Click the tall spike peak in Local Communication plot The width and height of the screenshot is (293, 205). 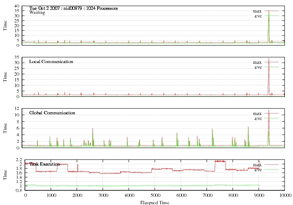269,59
